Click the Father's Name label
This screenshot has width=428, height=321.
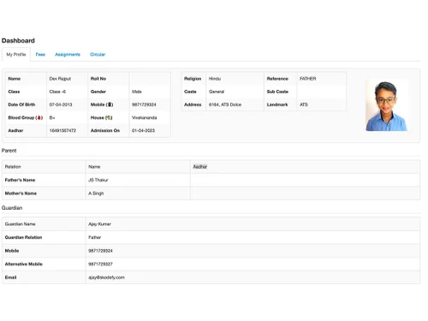point(20,180)
